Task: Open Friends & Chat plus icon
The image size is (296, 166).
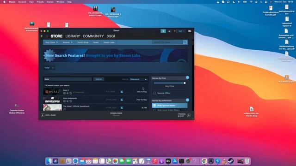Action: [189, 115]
